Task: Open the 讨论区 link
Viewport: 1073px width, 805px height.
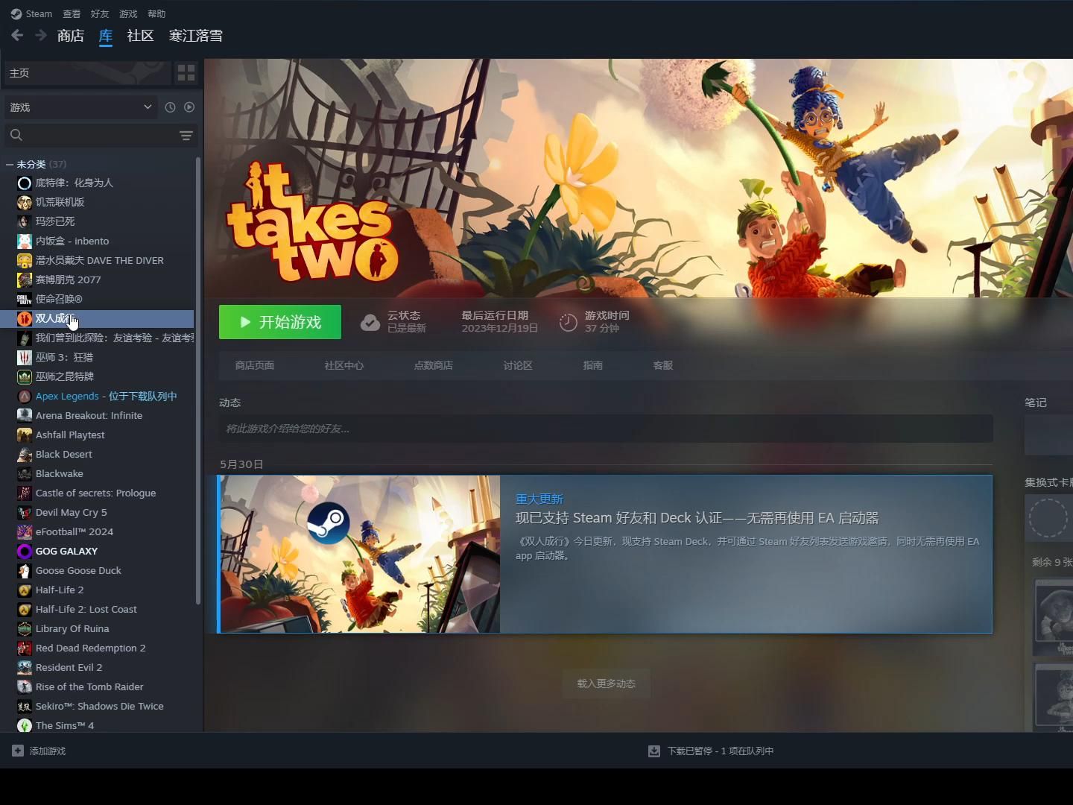Action: [x=518, y=365]
